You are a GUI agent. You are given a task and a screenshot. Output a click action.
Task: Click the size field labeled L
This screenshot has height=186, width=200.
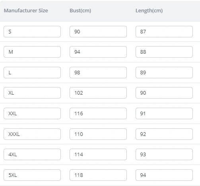click(32, 72)
